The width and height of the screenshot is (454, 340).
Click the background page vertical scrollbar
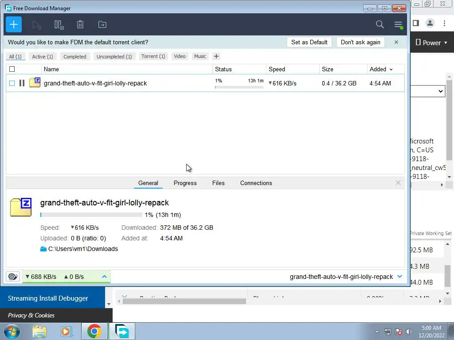tap(450, 120)
